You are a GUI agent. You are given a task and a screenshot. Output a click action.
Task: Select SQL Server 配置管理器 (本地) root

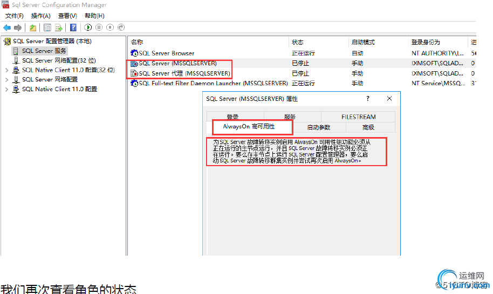point(52,41)
